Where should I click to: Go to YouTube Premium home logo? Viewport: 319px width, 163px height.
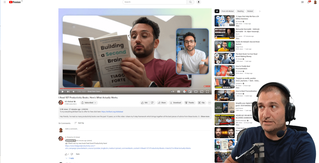(15, 2)
